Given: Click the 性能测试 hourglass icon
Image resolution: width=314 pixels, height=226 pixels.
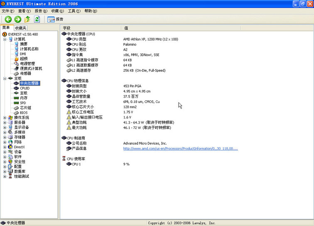Looking at the screenshot, I should coord(10,176).
